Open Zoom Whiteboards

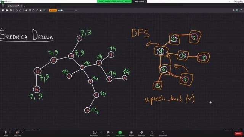point(163,134)
